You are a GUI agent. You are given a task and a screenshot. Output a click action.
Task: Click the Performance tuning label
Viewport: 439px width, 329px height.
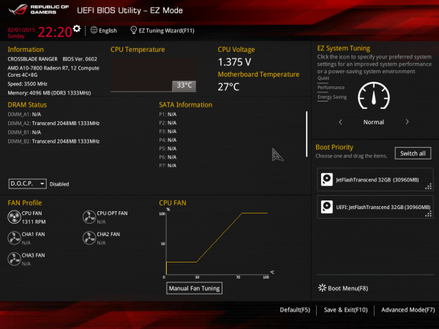point(331,88)
